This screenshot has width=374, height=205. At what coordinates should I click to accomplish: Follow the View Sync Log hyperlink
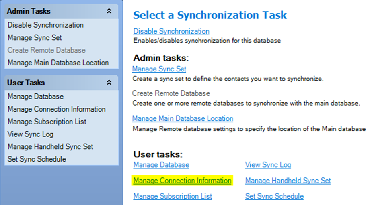(x=268, y=165)
